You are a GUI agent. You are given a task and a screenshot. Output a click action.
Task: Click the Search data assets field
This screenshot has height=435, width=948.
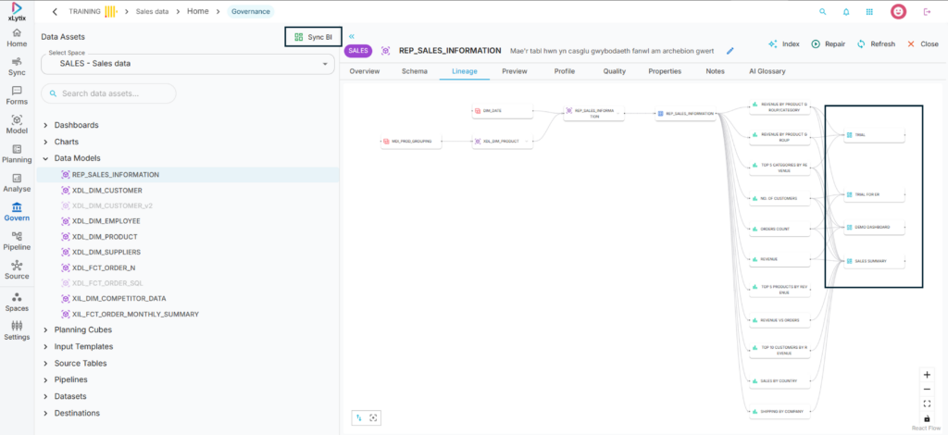[x=109, y=93]
